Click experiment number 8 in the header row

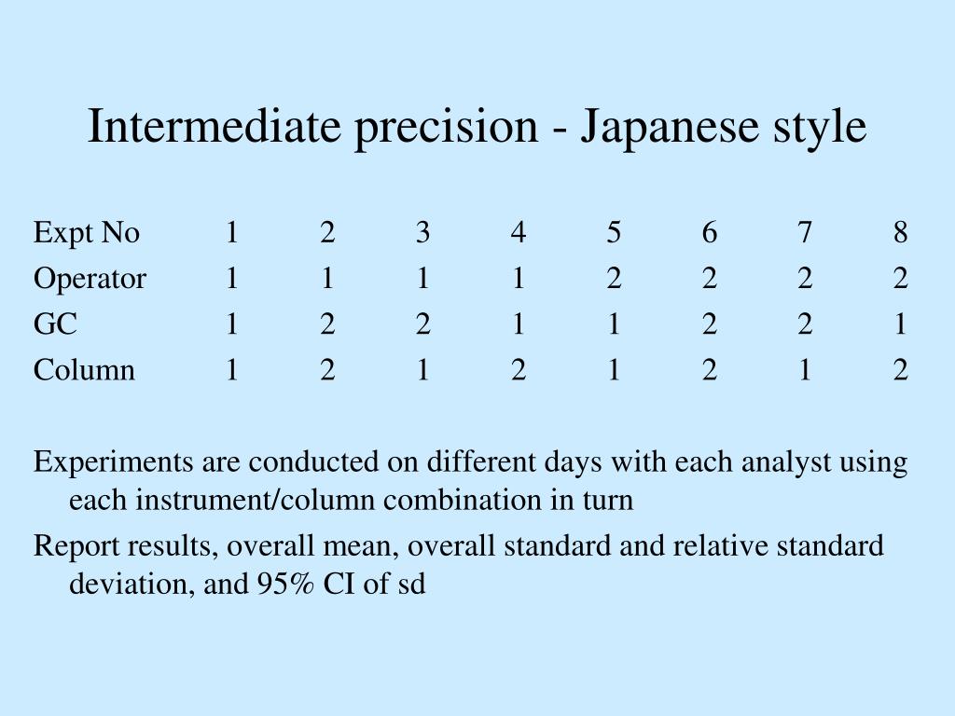900,232
